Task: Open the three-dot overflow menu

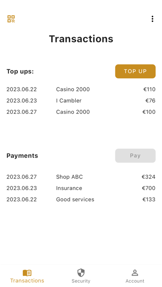Action: pyautogui.click(x=152, y=19)
